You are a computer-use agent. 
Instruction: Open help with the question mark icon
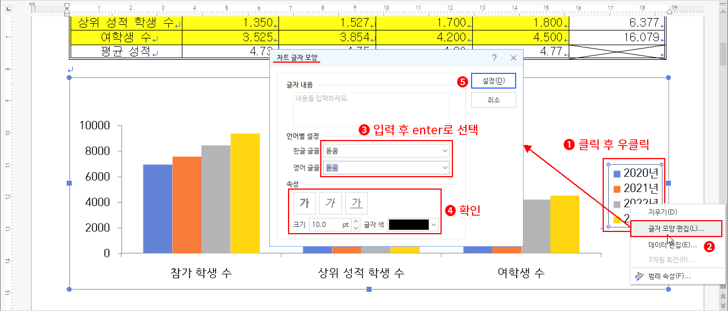(x=494, y=58)
